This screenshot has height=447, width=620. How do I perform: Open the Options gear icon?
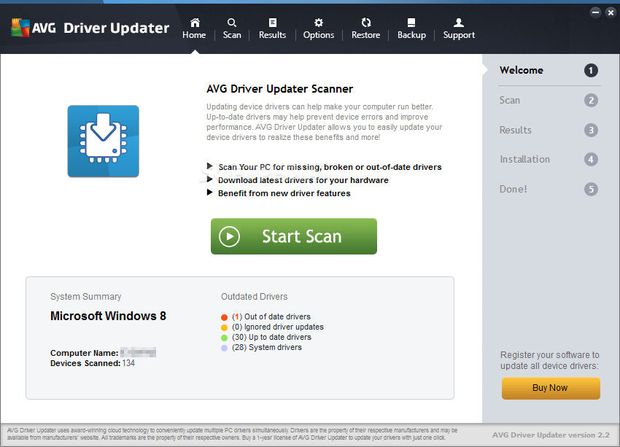318,23
